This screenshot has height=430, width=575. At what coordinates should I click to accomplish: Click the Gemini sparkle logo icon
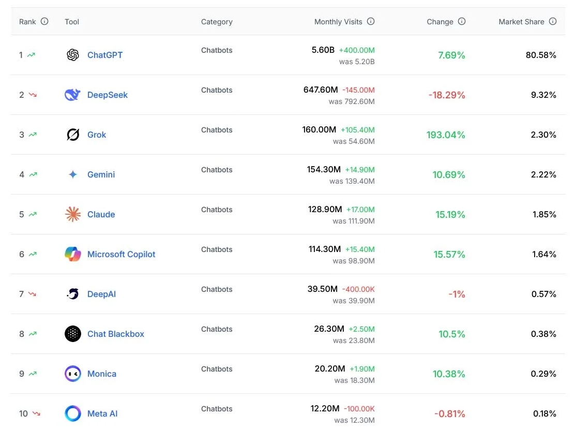(x=73, y=174)
